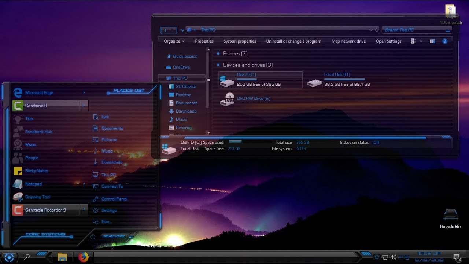This screenshot has width=469, height=264.
Task: Open taskbar search magnifier
Action: [x=27, y=257]
